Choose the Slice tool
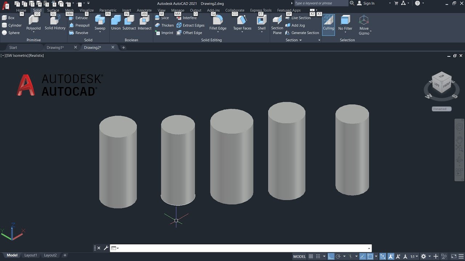Screen dimensions: 465x261 [162, 18]
